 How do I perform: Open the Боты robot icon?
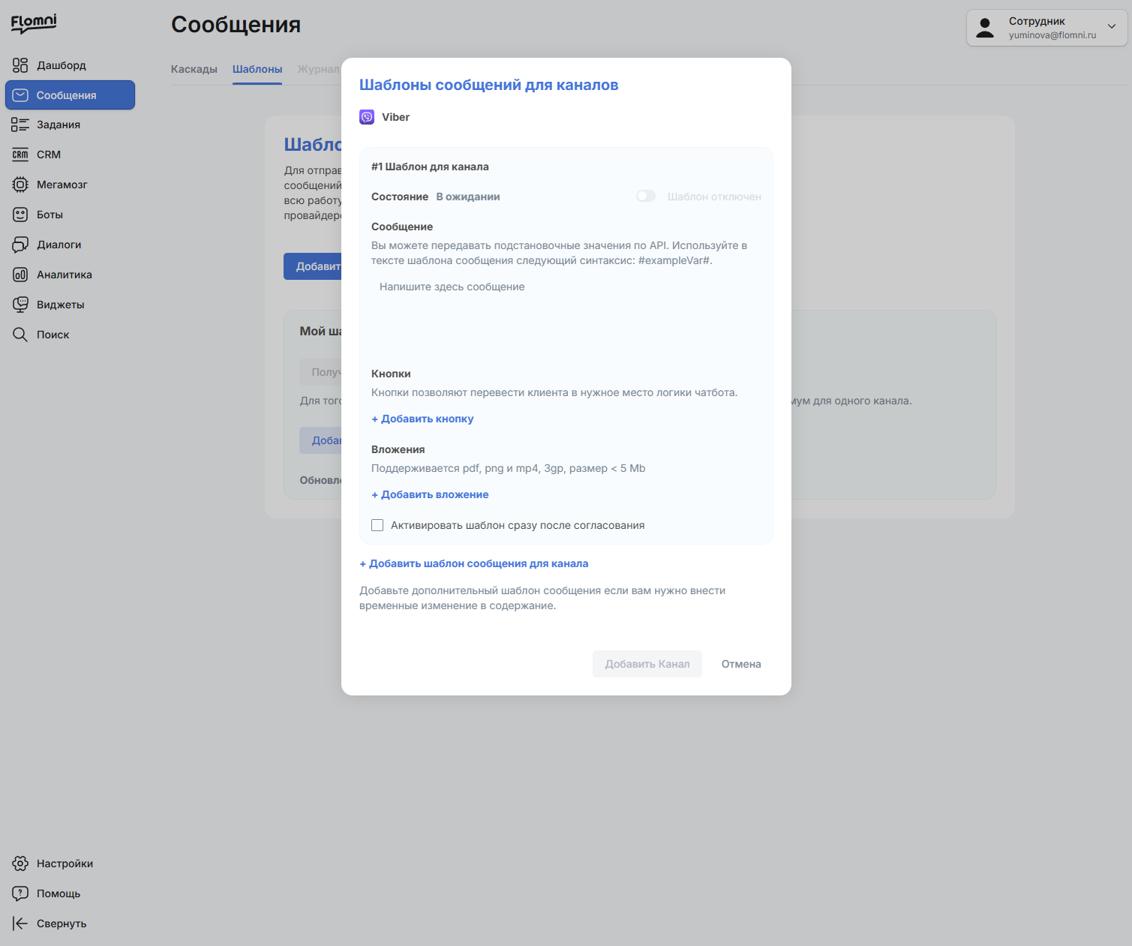(20, 215)
